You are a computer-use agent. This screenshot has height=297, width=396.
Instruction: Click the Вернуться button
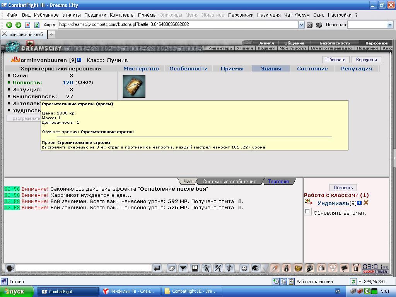pyautogui.click(x=366, y=60)
